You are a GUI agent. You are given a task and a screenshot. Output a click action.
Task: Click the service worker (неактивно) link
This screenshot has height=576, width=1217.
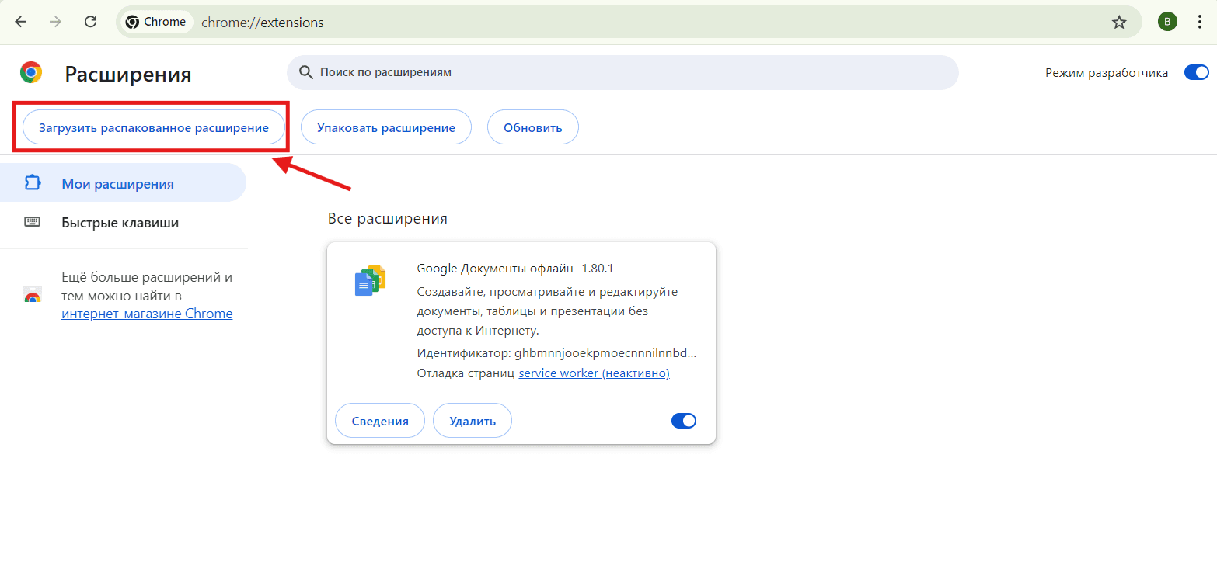[x=594, y=373]
